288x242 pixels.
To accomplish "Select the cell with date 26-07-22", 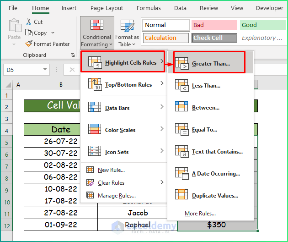I will coord(52,141).
